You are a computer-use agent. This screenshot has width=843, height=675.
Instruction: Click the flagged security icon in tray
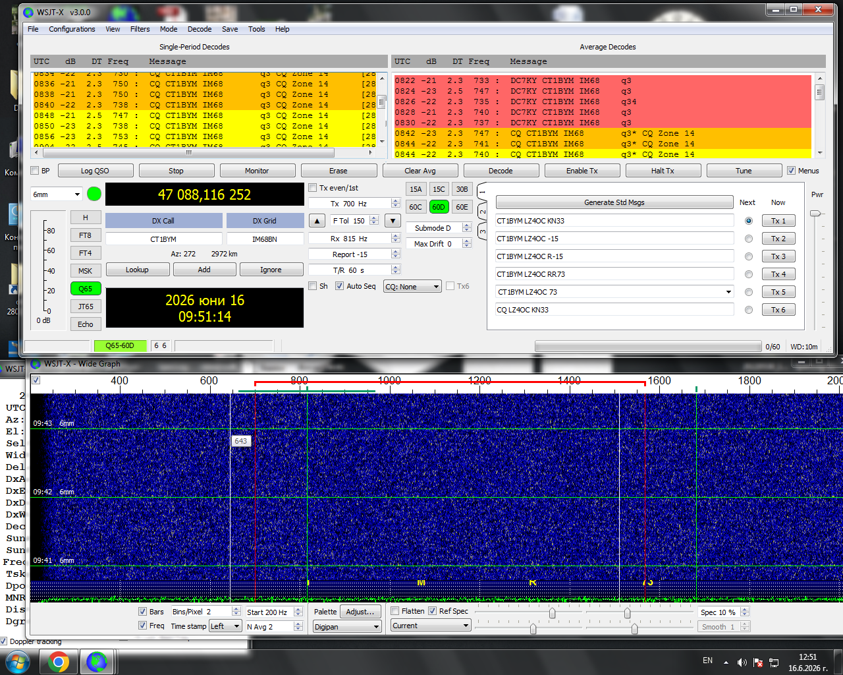(758, 662)
